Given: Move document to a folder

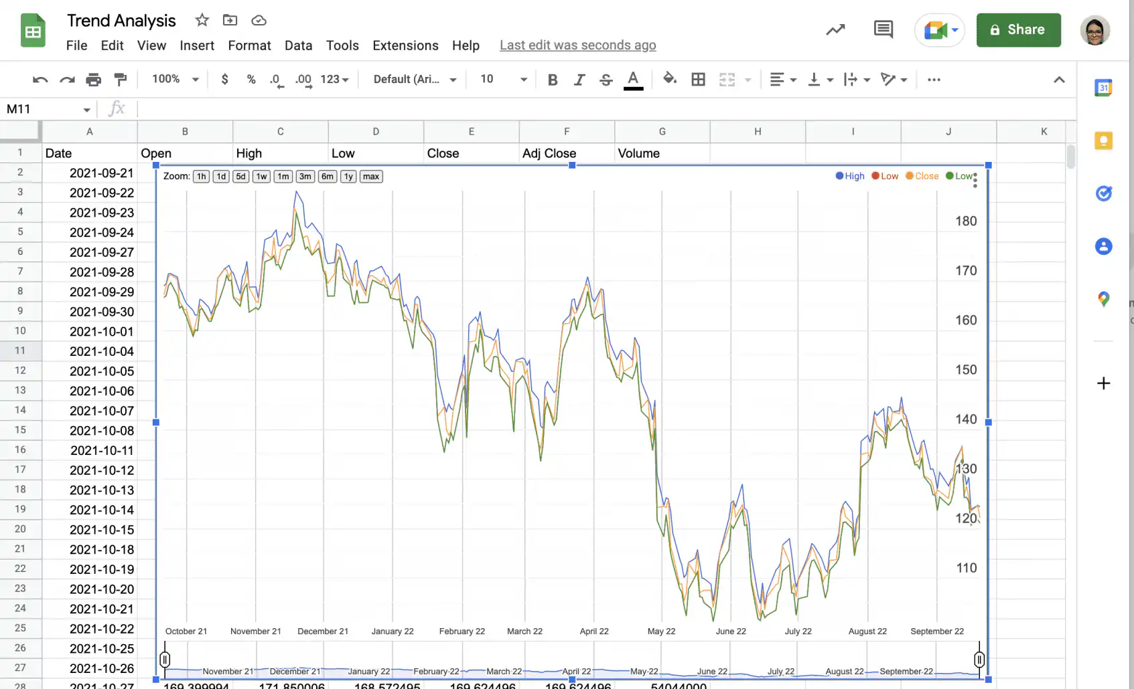Looking at the screenshot, I should [230, 20].
